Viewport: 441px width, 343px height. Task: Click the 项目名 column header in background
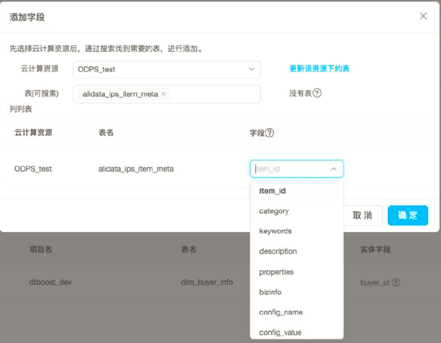(41, 250)
